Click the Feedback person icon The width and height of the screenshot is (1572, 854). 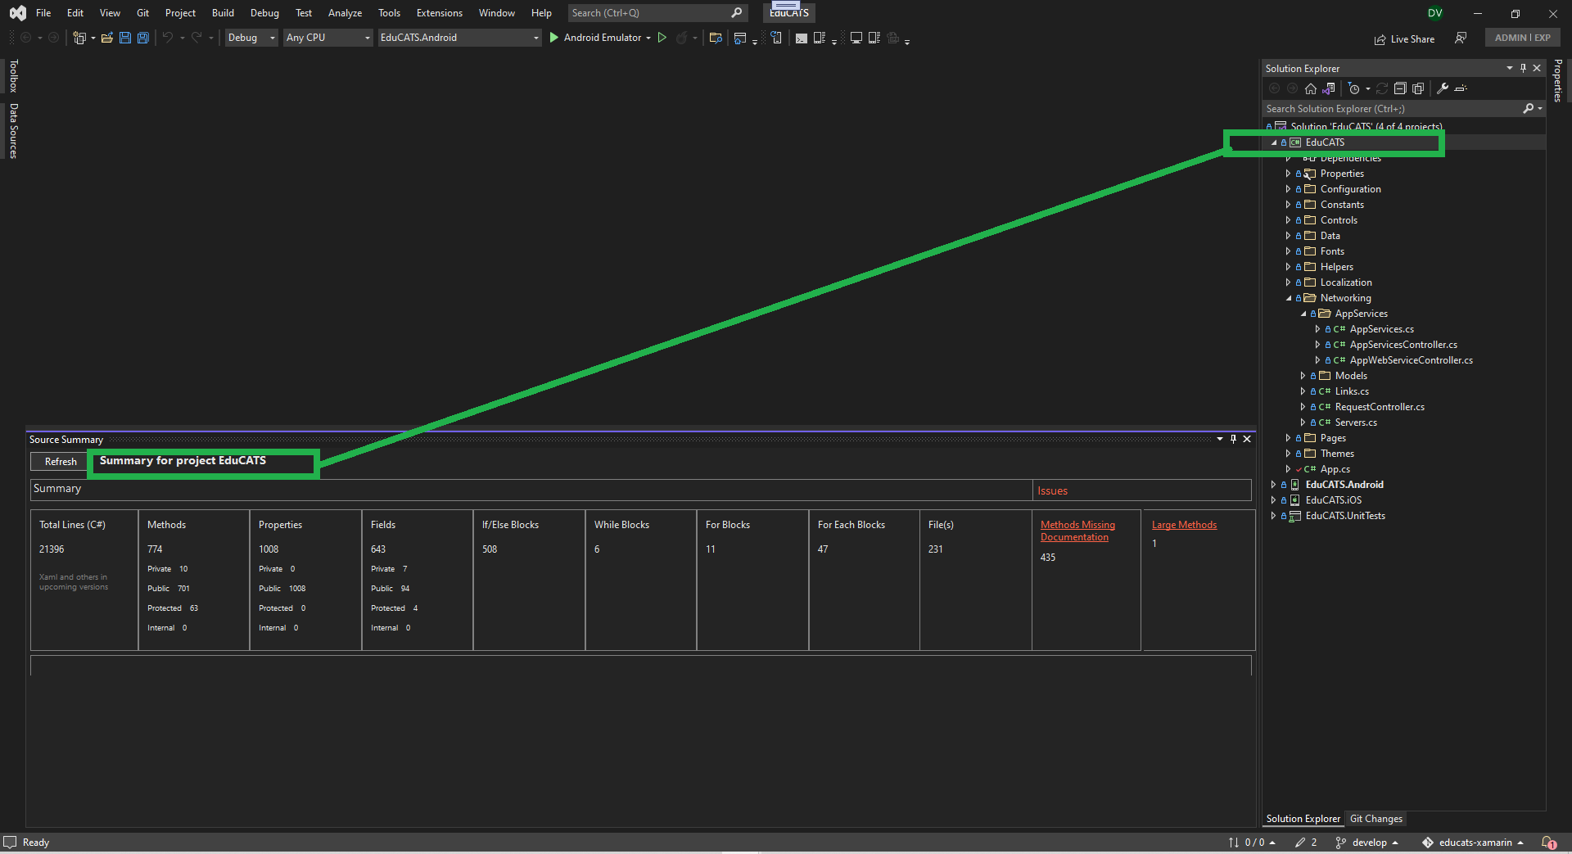click(1461, 38)
